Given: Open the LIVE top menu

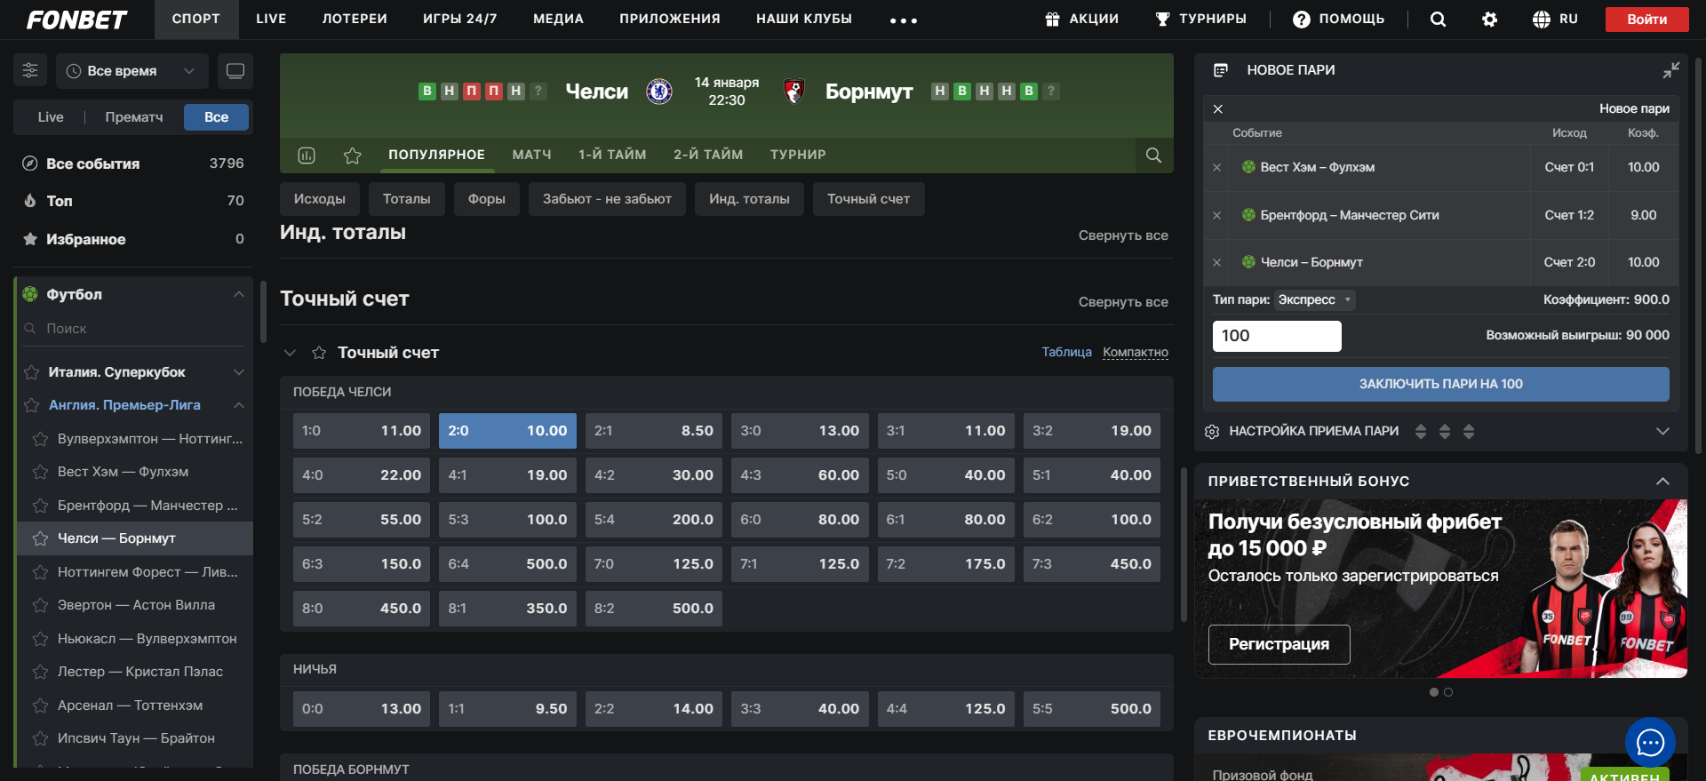Looking at the screenshot, I should pyautogui.click(x=271, y=20).
